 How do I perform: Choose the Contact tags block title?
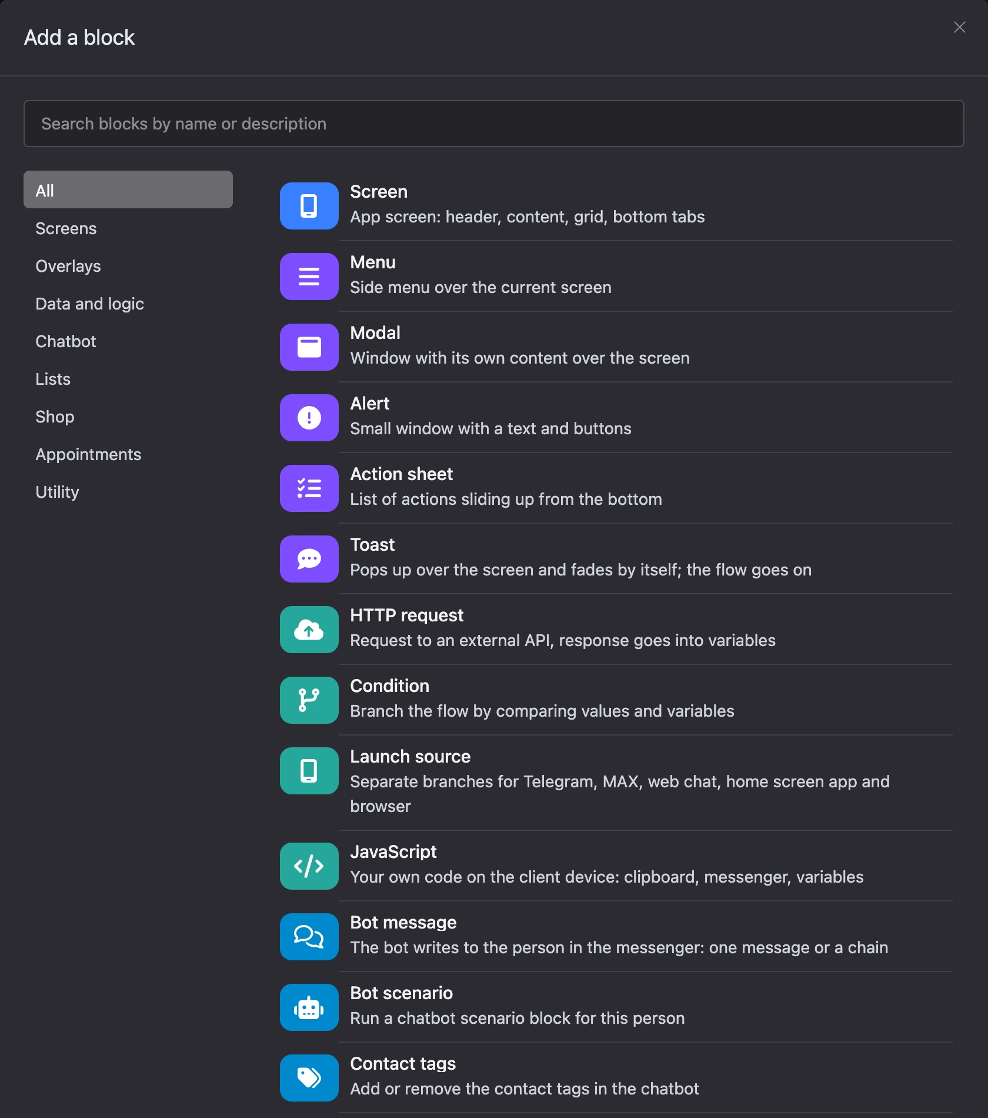[x=403, y=1064]
